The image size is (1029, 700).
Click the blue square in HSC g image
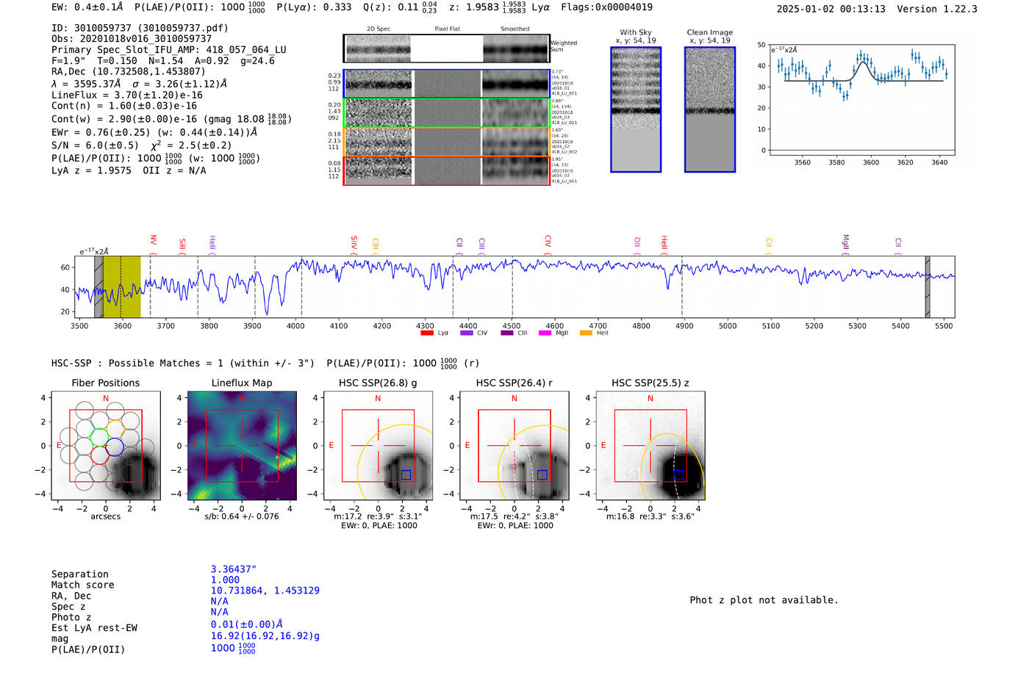[406, 475]
